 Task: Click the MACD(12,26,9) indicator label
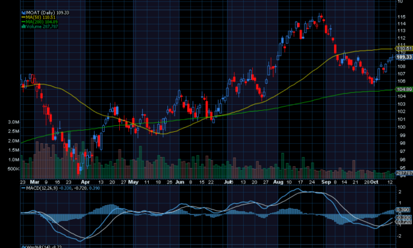tap(41, 188)
